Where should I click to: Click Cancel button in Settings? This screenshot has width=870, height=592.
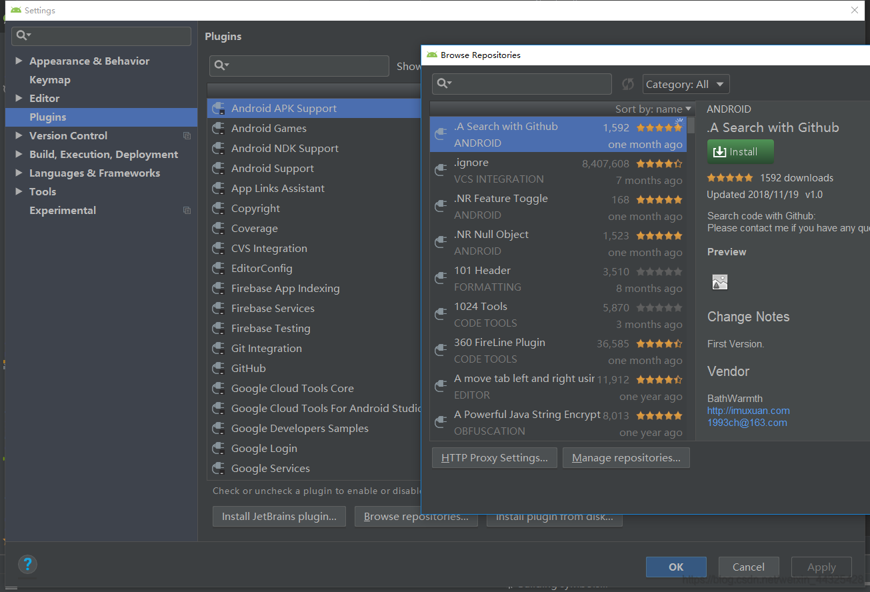[x=749, y=567]
